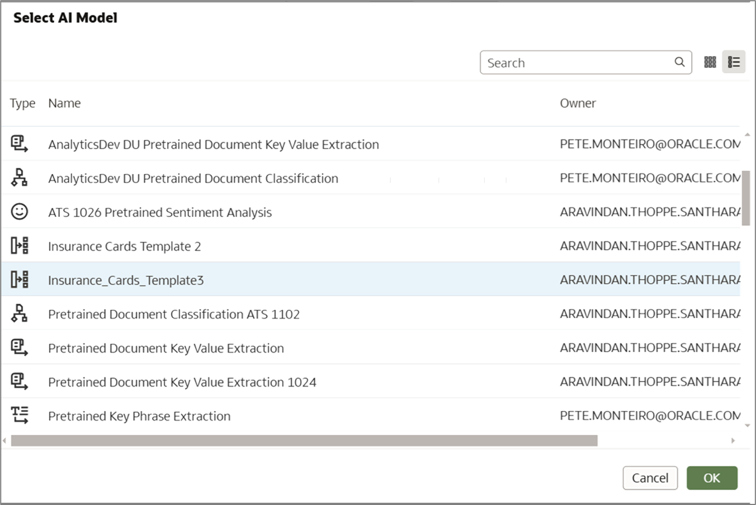Viewport: 756px width, 505px height.
Task: Click the horizontal scrollbar thumb
Action: (x=304, y=441)
